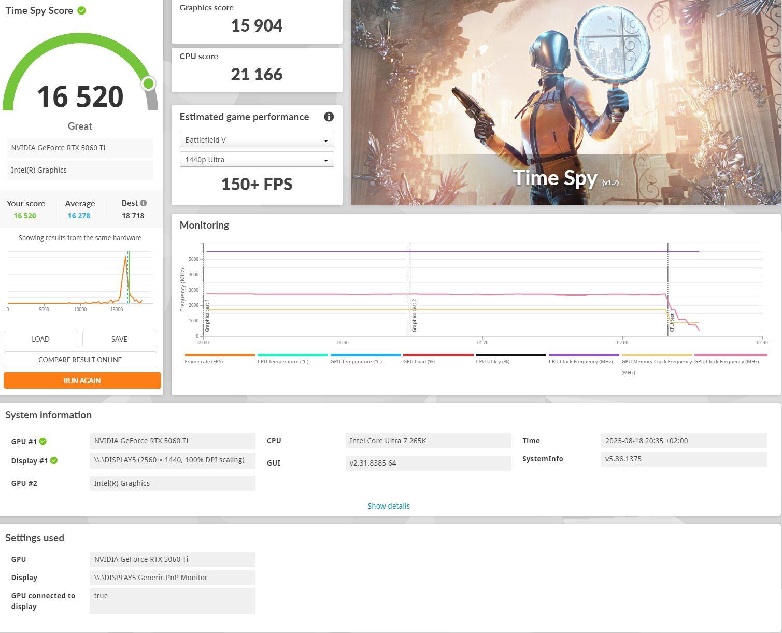Open the Battlefield V game dropdown
This screenshot has height=633, width=782.
pyautogui.click(x=257, y=140)
